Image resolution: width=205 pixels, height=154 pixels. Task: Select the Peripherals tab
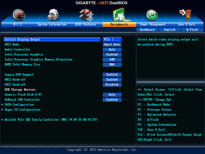click(x=119, y=24)
